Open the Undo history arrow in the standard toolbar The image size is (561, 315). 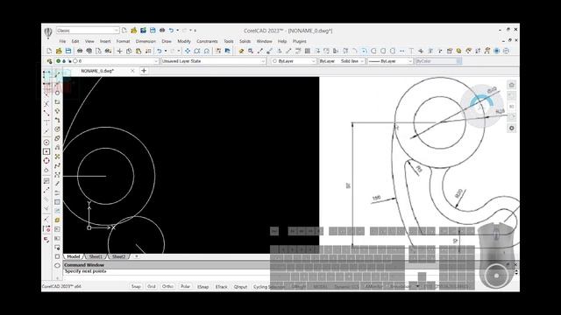pos(166,51)
